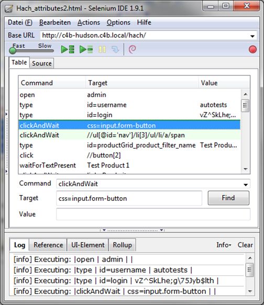Click log line 'Executing: |open | admin'
This screenshot has width=264, height=305.
(x=128, y=259)
